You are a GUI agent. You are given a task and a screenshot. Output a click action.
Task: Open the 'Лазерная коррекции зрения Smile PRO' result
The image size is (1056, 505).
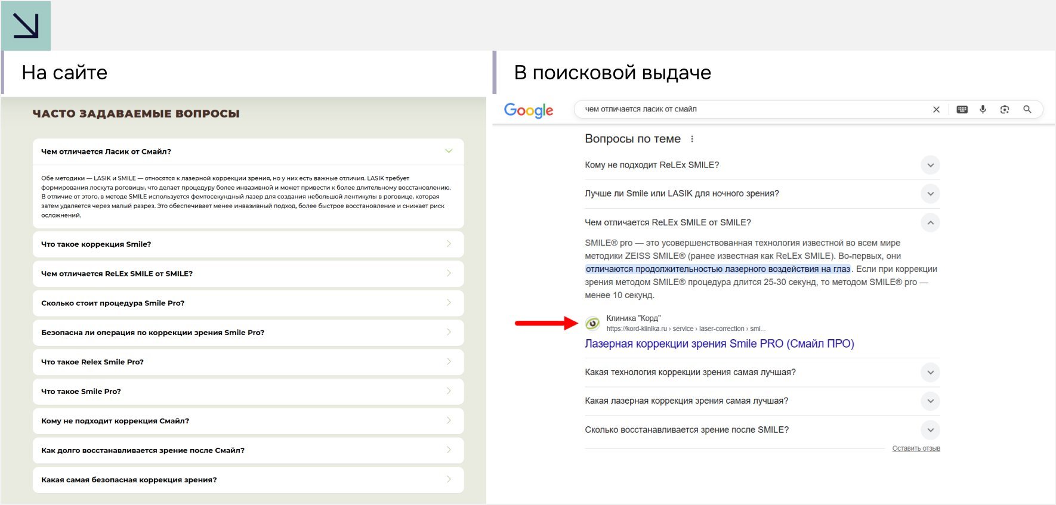(720, 344)
